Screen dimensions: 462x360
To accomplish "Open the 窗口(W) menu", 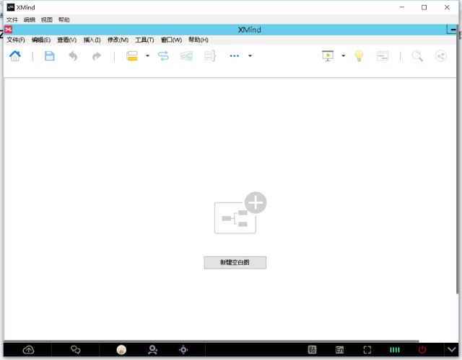I will [171, 40].
